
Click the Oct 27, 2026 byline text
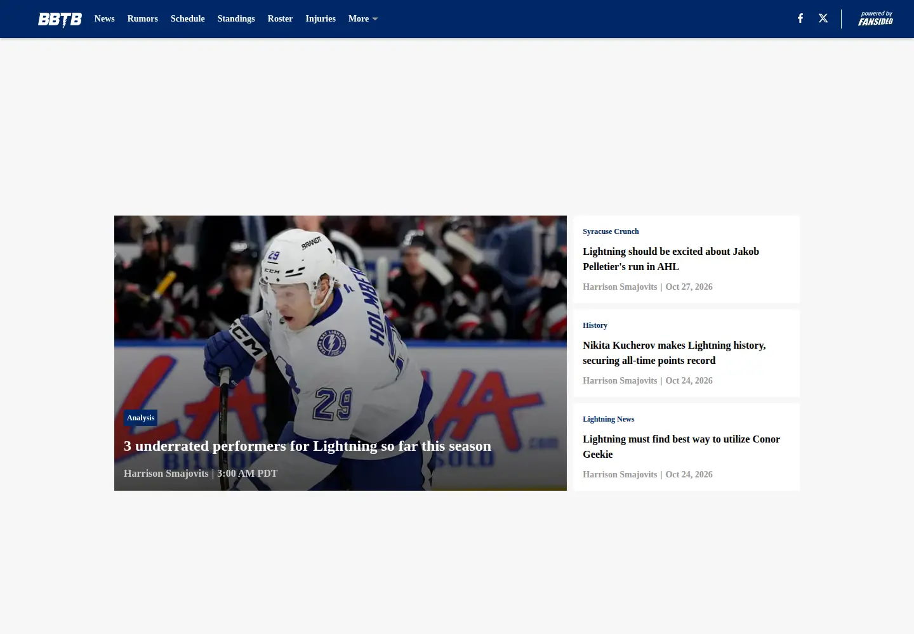coord(689,287)
